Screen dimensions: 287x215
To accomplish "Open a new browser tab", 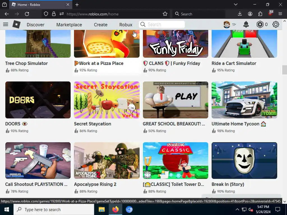I will coord(77,4).
